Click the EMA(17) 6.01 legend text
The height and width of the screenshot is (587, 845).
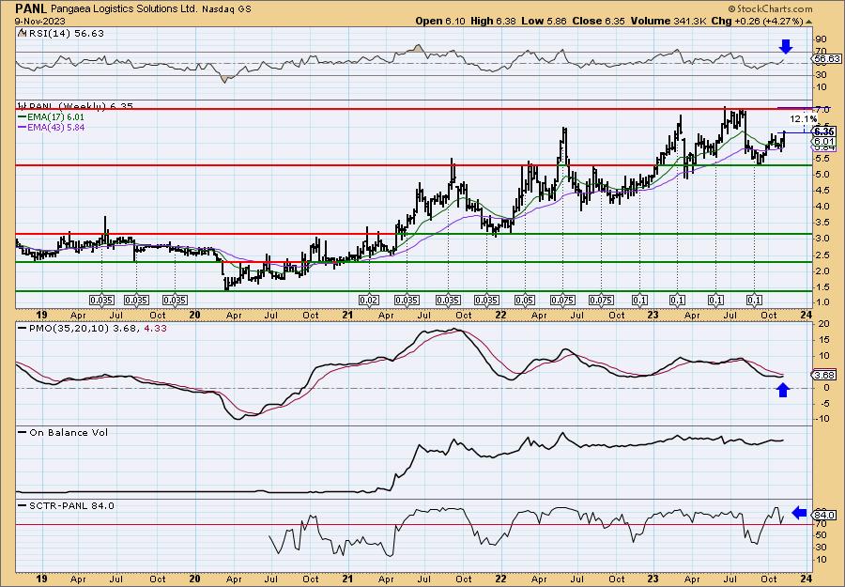[55, 117]
